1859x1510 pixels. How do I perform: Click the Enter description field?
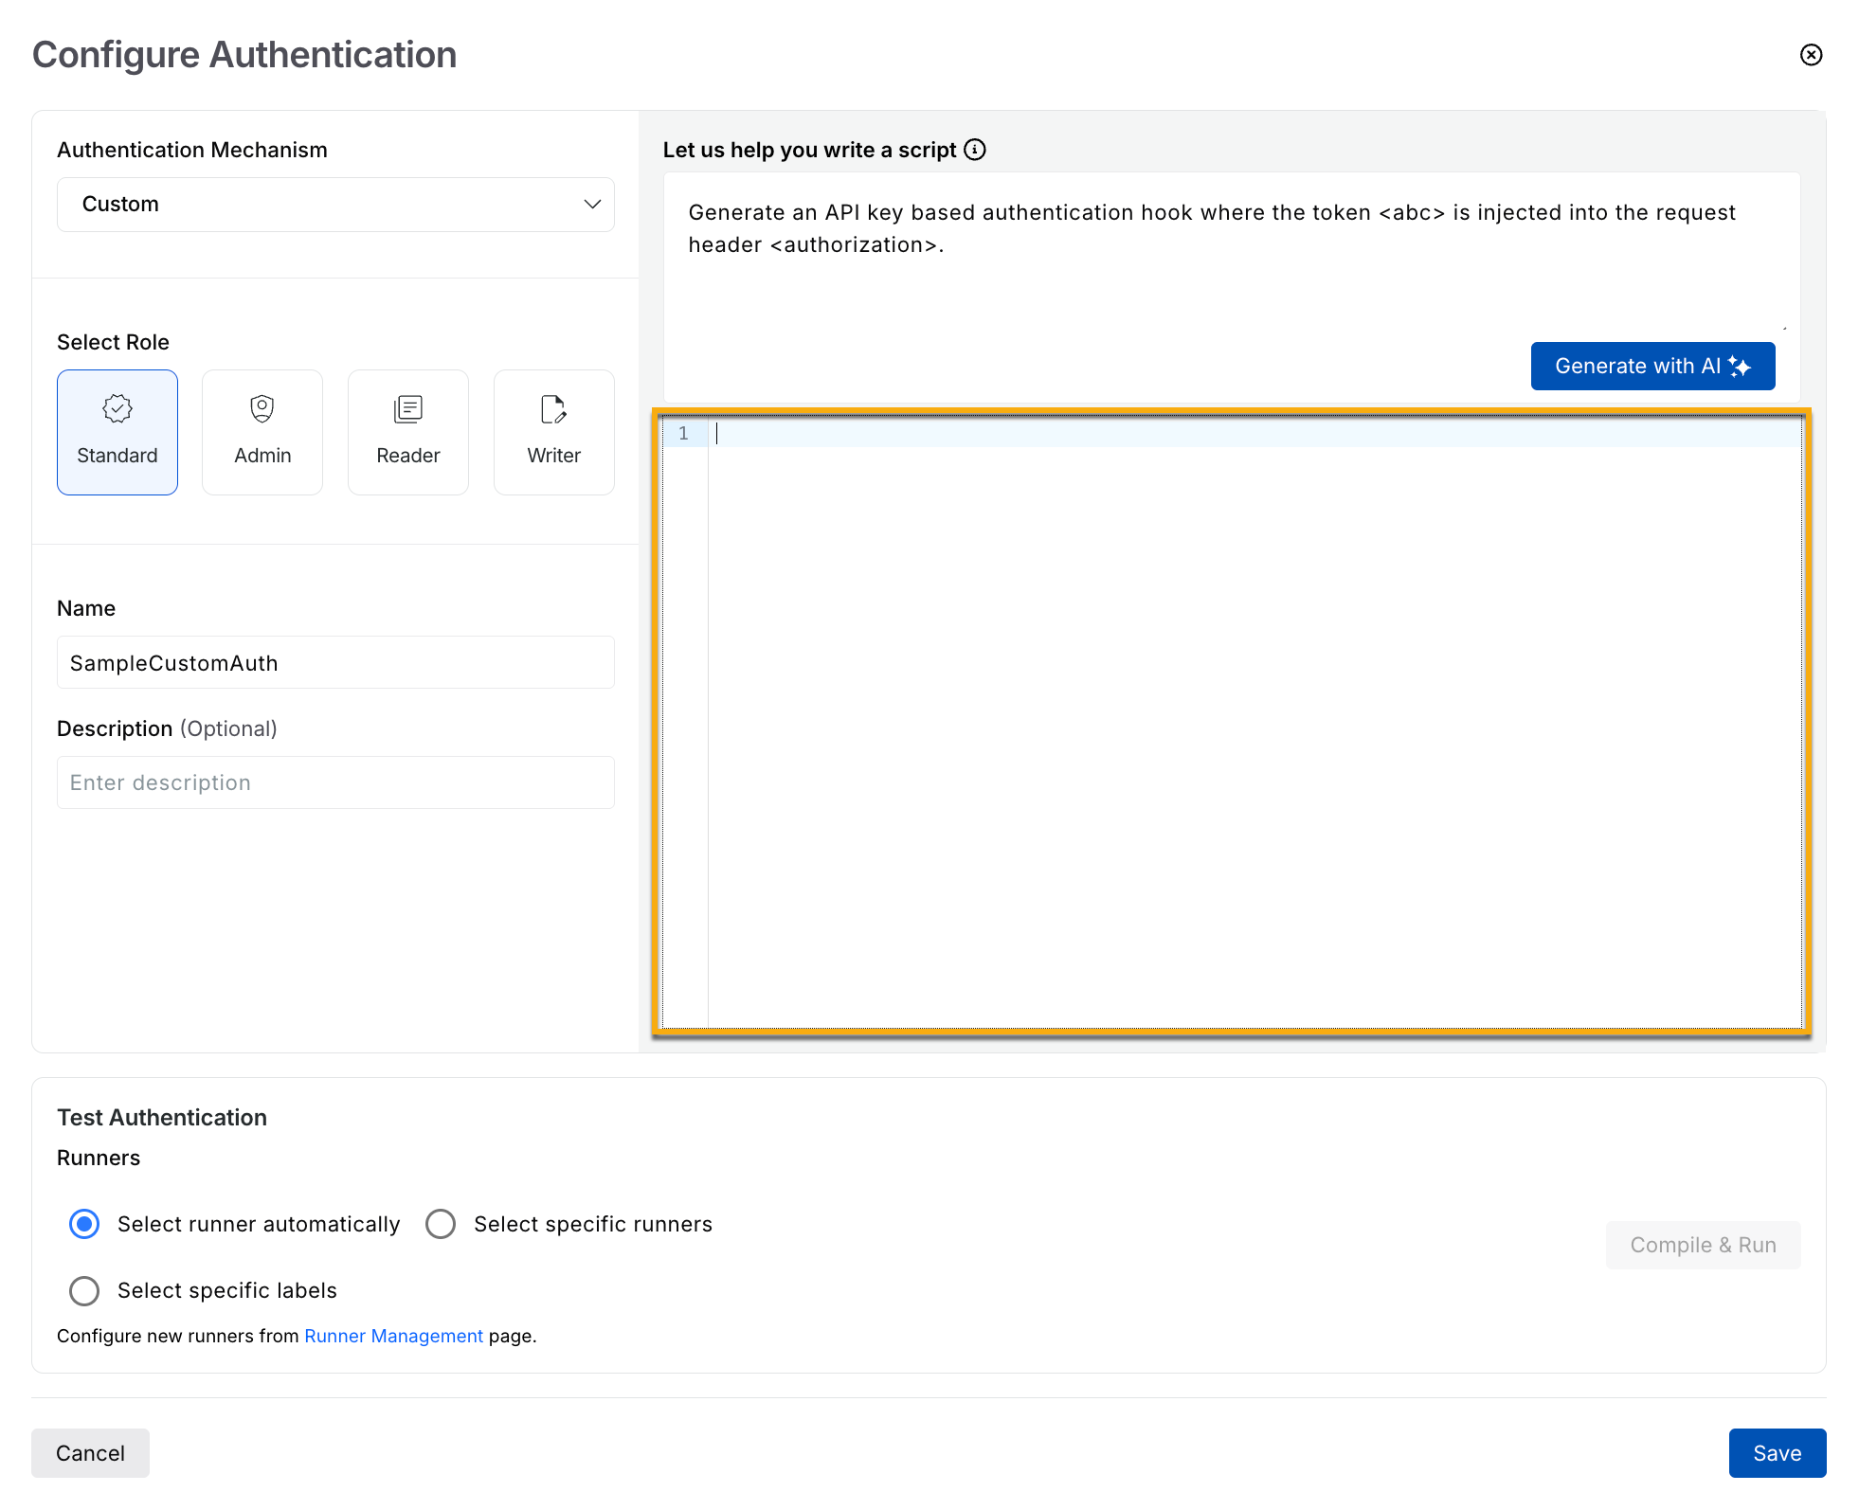point(335,782)
